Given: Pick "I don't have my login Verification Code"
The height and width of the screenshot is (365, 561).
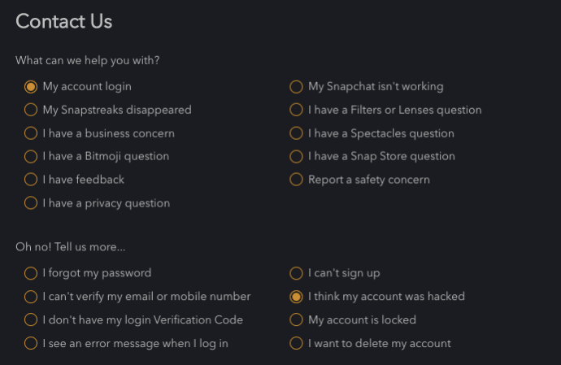Looking at the screenshot, I should click(31, 320).
